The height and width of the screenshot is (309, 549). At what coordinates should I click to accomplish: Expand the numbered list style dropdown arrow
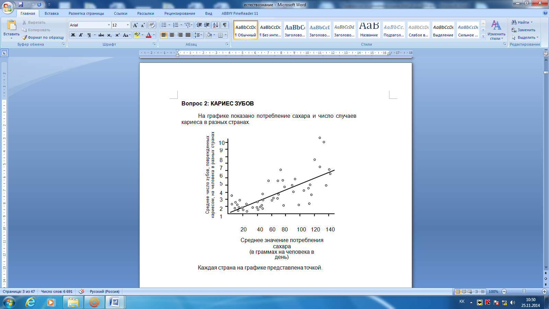point(181,25)
